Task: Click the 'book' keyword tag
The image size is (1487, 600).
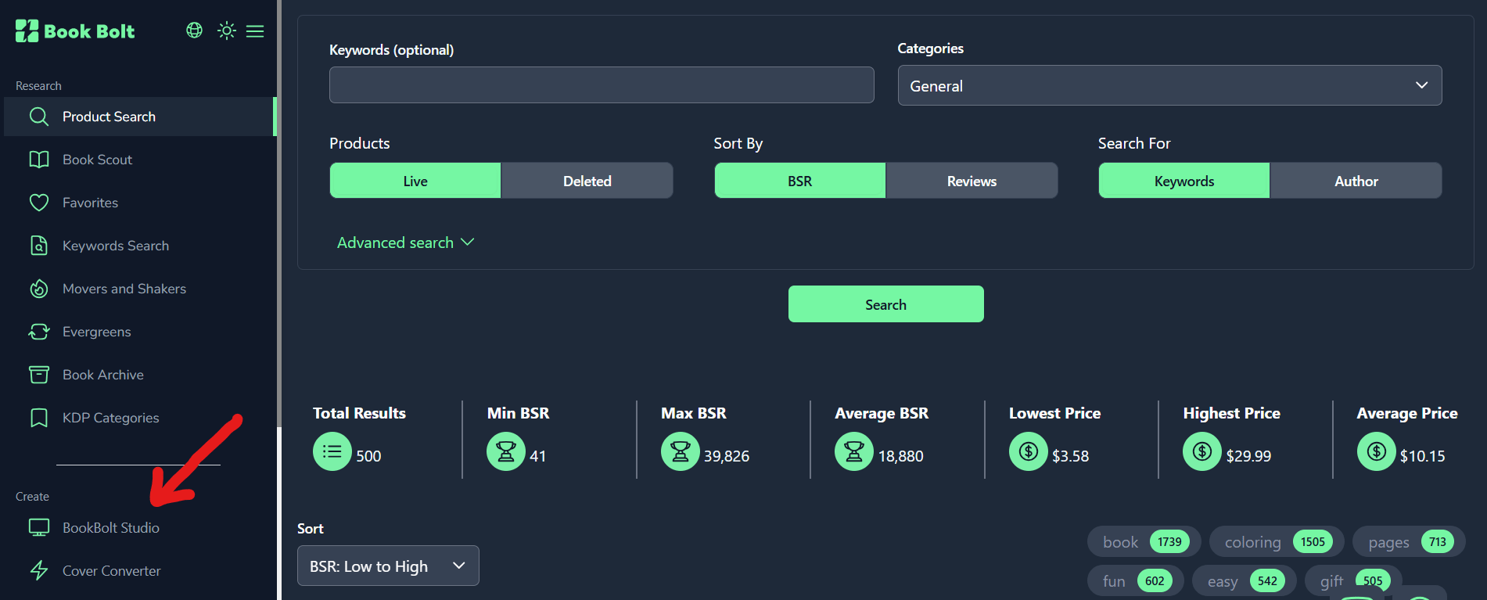Action: pyautogui.click(x=1144, y=541)
